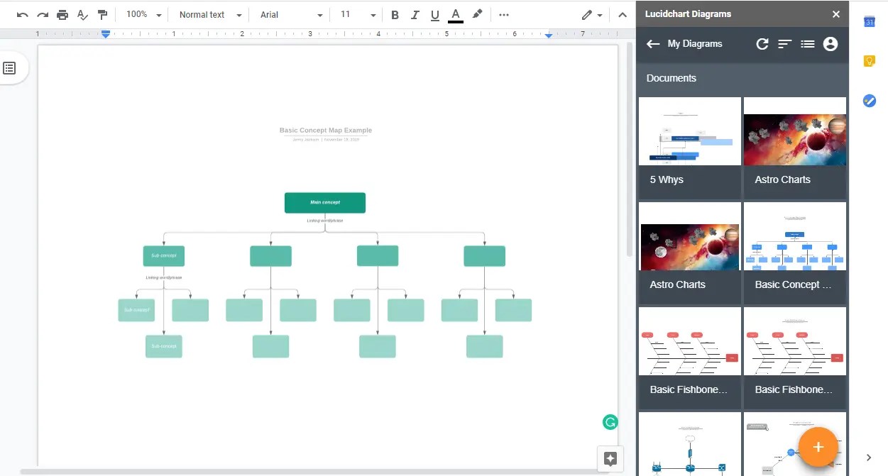Open the Lucidchart account icon
The image size is (888, 476).
pyautogui.click(x=831, y=44)
